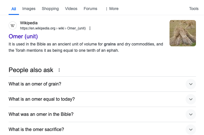The width and height of the screenshot is (204, 135).
Task: Open the Forums tab
Action: point(91,9)
